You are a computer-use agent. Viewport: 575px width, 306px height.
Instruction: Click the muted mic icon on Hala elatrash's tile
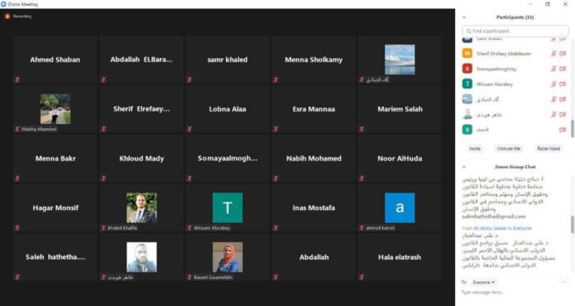coord(361,277)
